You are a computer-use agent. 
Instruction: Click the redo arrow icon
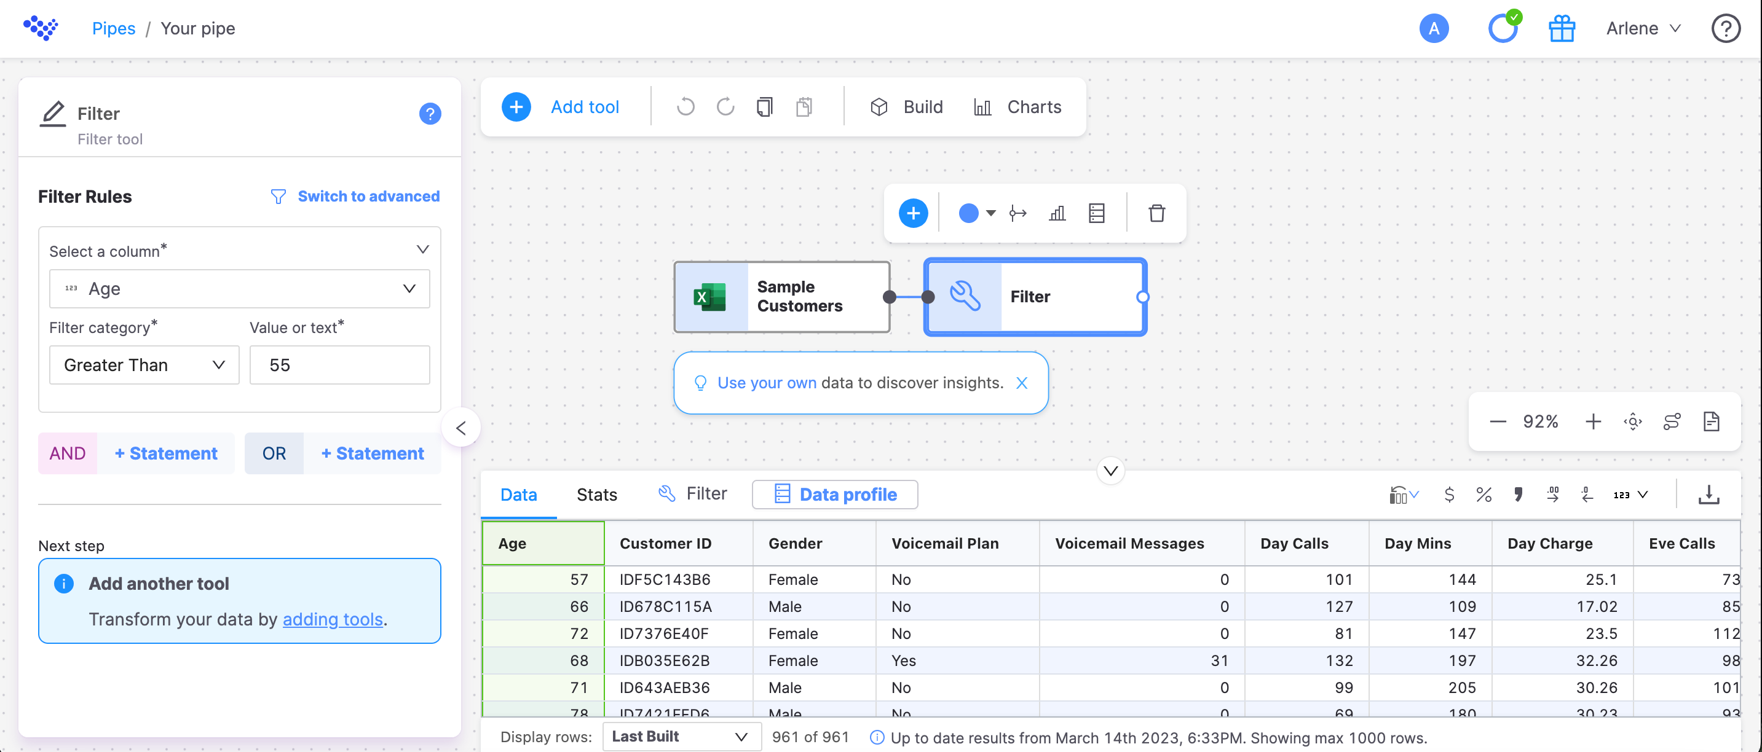pos(725,106)
